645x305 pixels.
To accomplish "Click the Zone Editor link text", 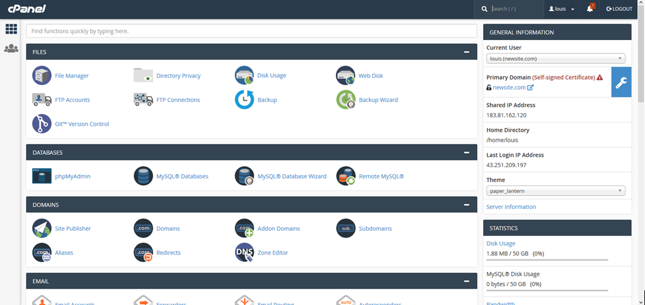I will point(273,253).
